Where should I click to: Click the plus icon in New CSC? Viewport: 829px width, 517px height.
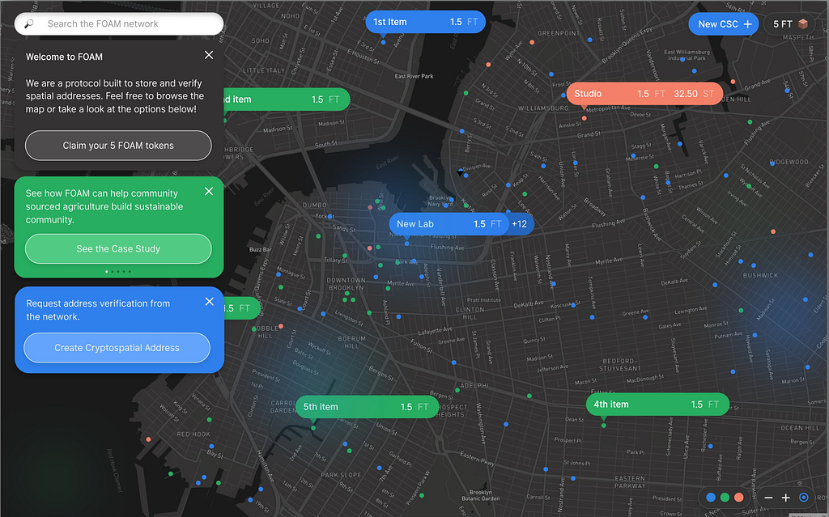747,24
